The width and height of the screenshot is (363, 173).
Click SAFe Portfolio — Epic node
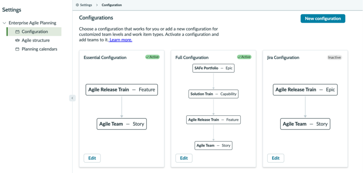pyautogui.click(x=214, y=68)
